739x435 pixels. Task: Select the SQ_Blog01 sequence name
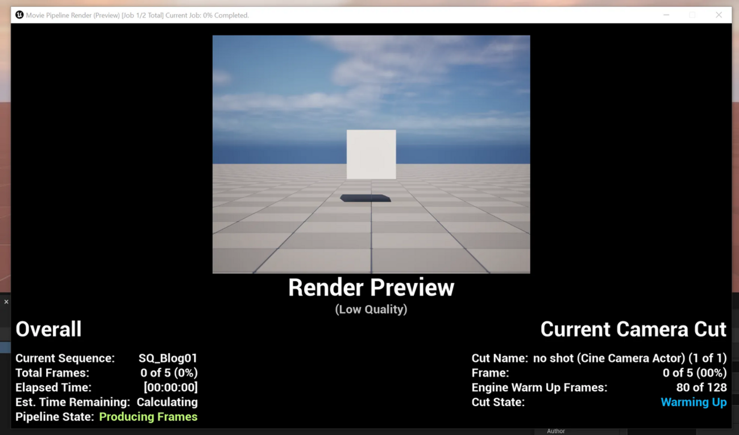click(168, 358)
